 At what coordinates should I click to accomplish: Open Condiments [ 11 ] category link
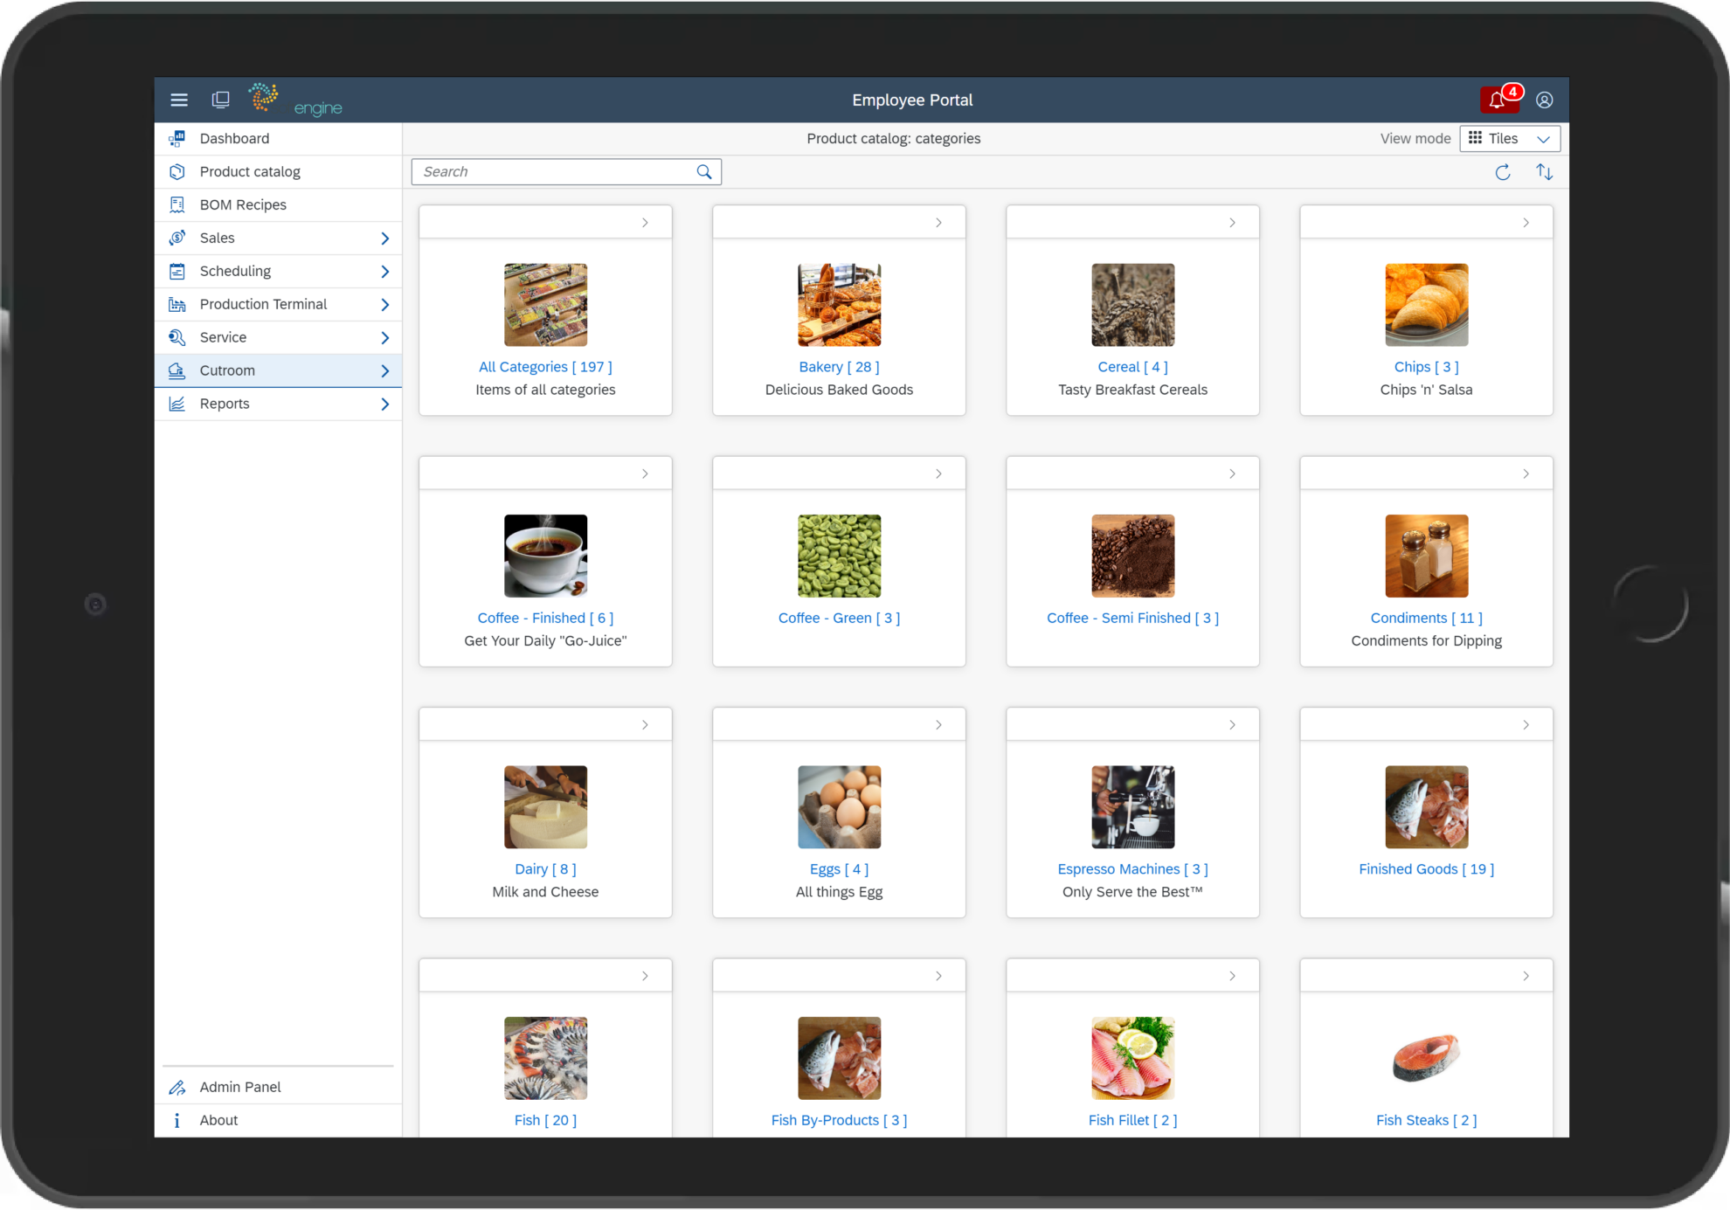click(x=1426, y=618)
